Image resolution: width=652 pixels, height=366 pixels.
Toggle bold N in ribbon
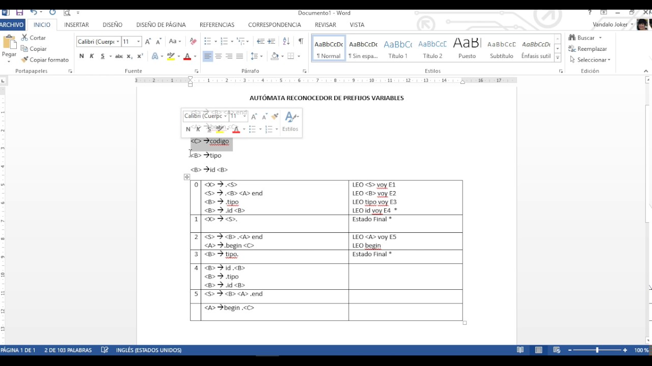81,56
